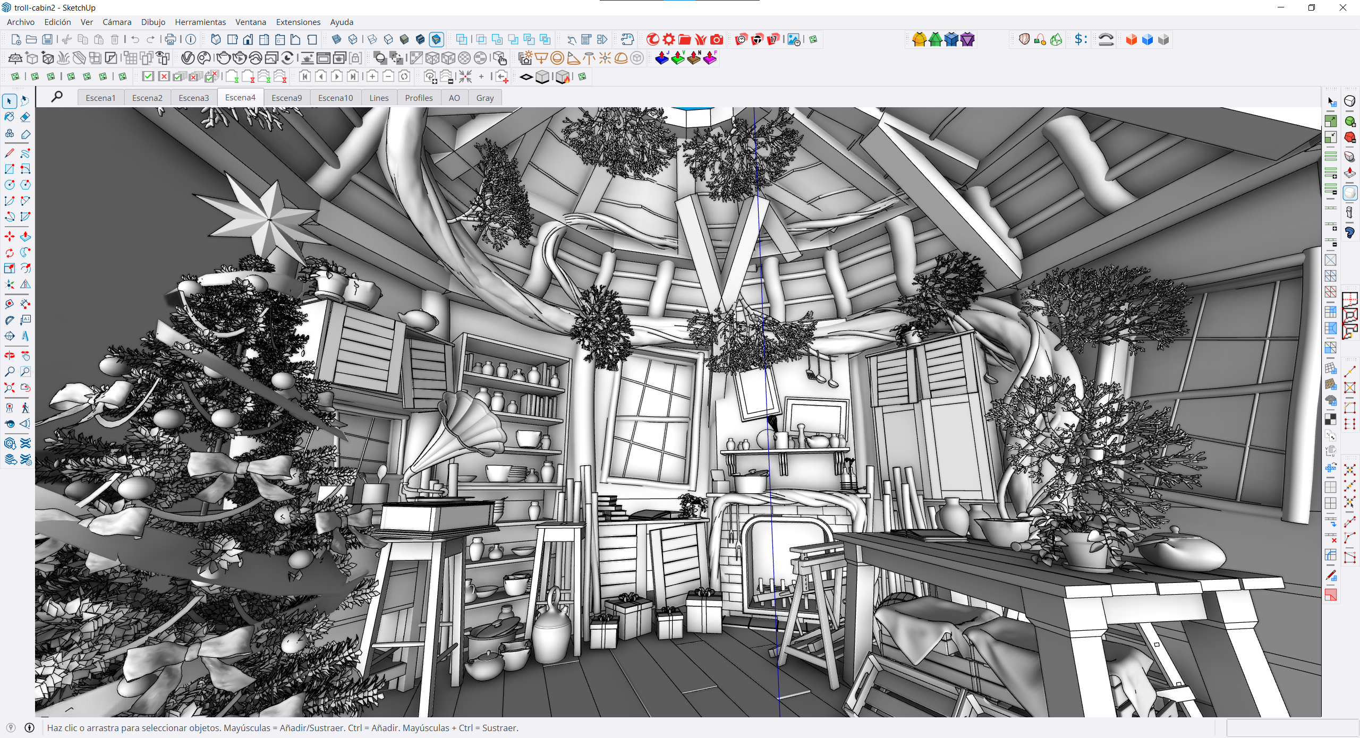Screen dimensions: 1360x738
Task: Click the orange cube icon
Action: tap(1131, 39)
